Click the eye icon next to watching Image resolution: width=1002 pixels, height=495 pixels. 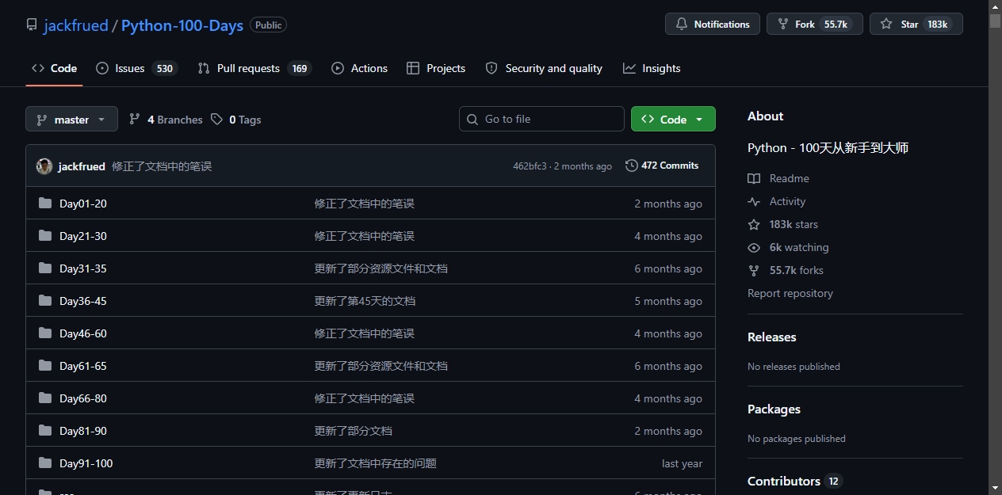[754, 247]
